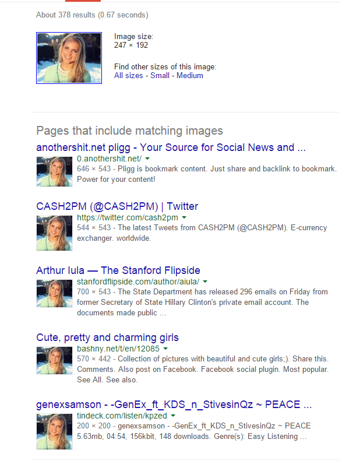Viewport: 339px width, 464px height.
Task: Open Cute, pretty and charming girls result
Action: click(107, 338)
